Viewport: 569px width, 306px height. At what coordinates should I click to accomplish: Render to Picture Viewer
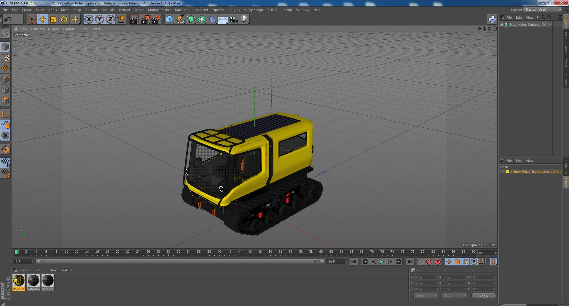pyautogui.click(x=145, y=20)
